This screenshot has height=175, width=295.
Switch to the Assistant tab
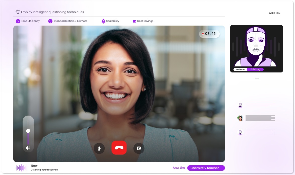[240, 69]
